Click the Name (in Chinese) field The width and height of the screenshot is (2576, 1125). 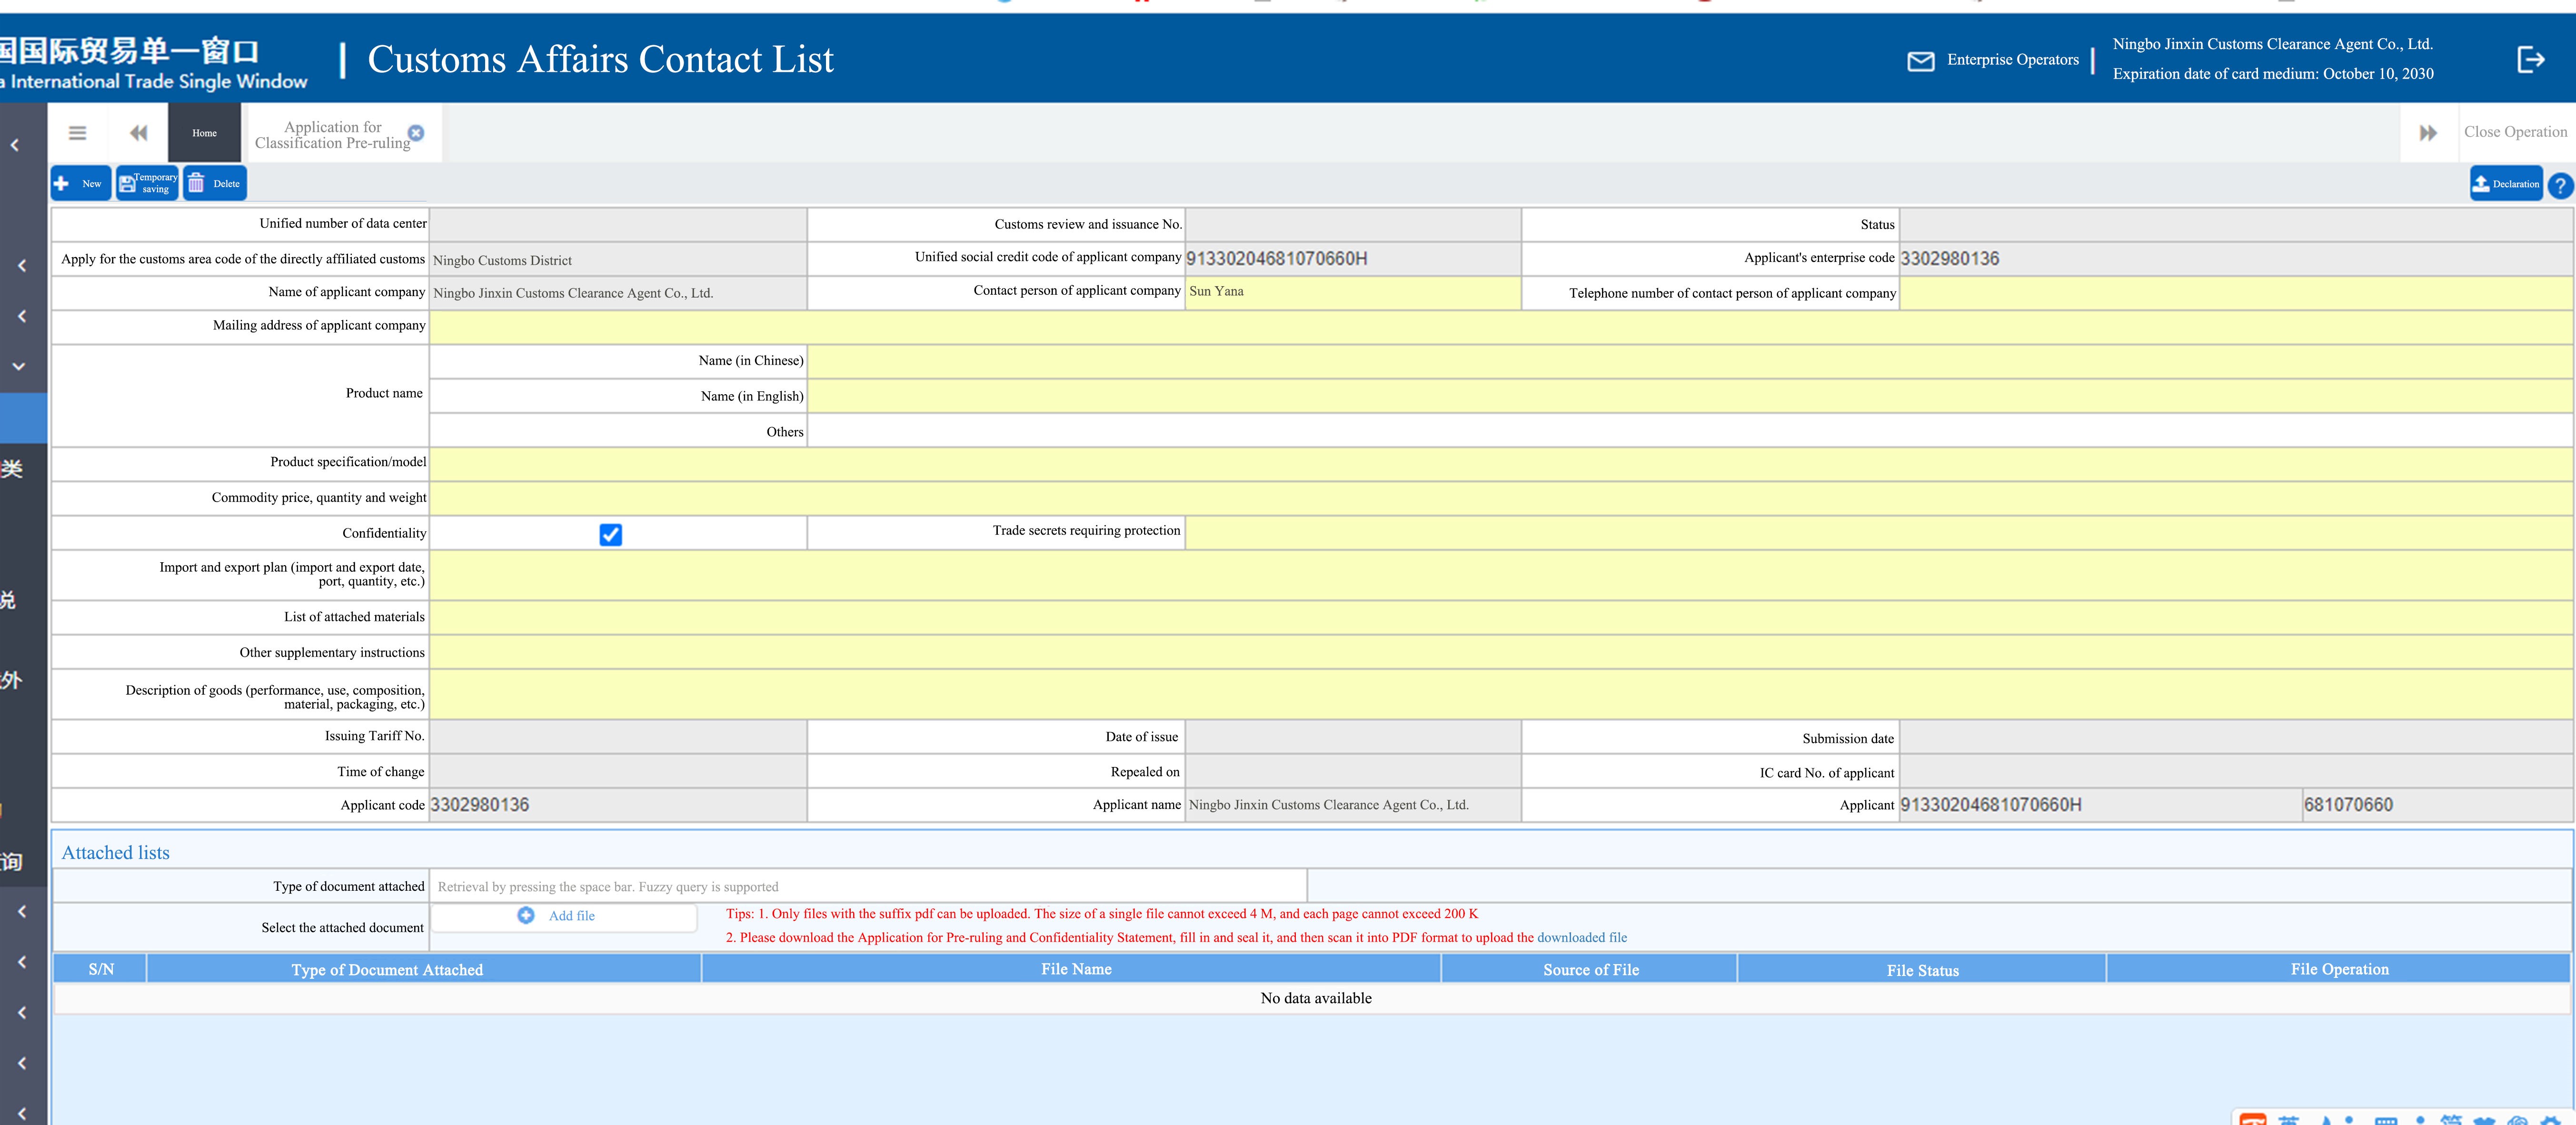pos(1690,361)
